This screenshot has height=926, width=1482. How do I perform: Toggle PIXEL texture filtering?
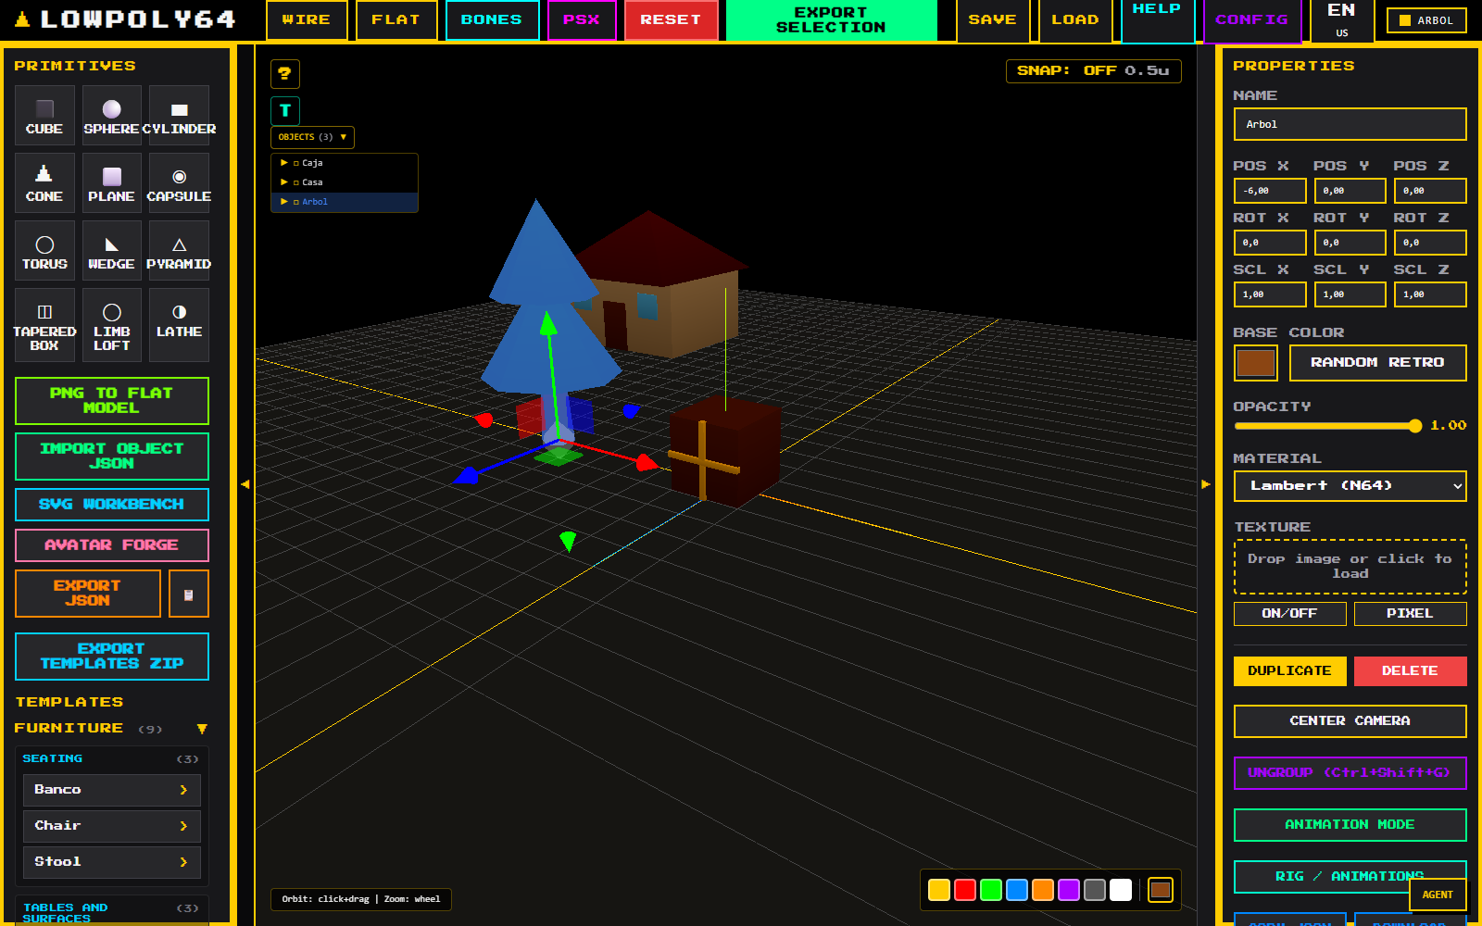pos(1410,614)
